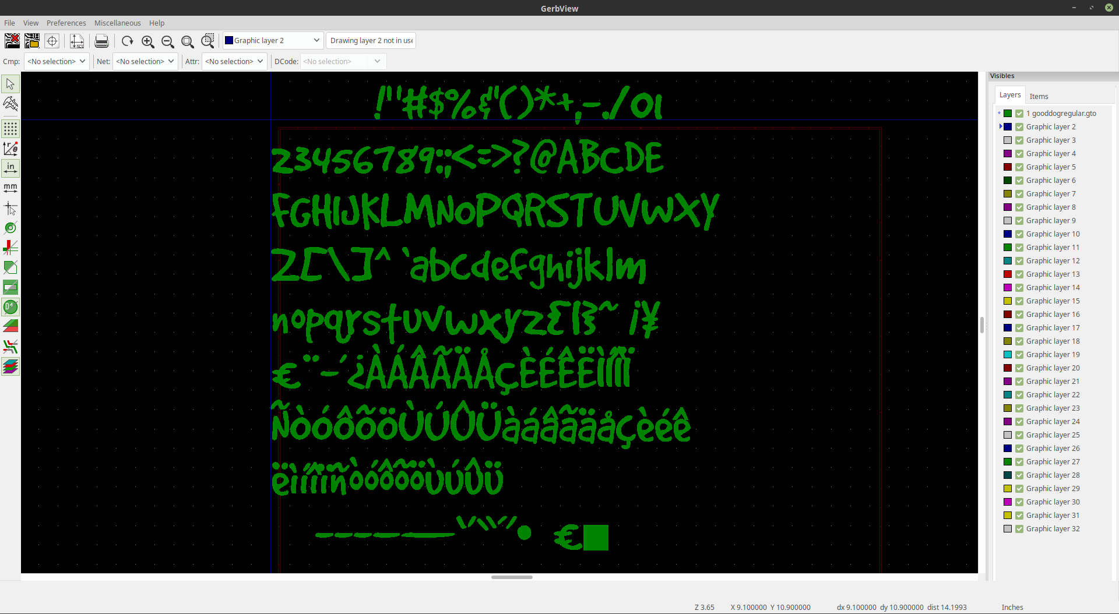
Task: Click the Graphic layer 19 color swatch
Action: (1008, 355)
